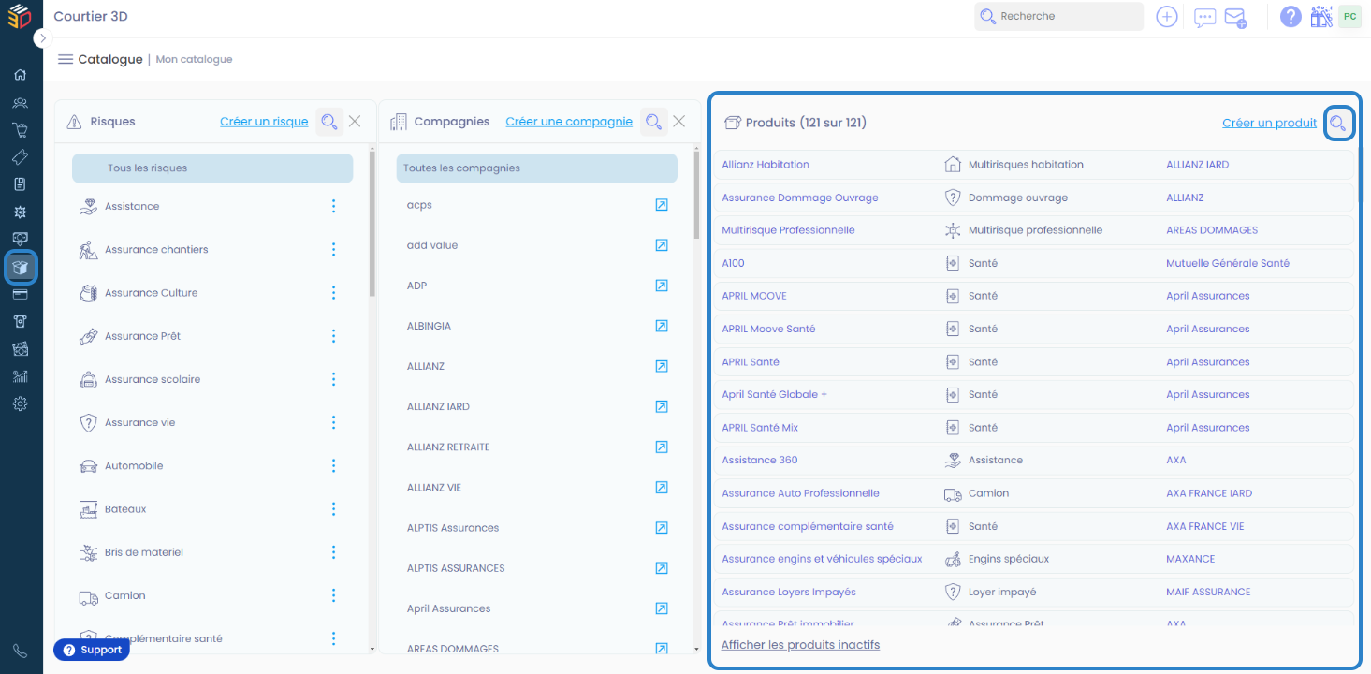Click Créer un risque link

[x=264, y=122]
